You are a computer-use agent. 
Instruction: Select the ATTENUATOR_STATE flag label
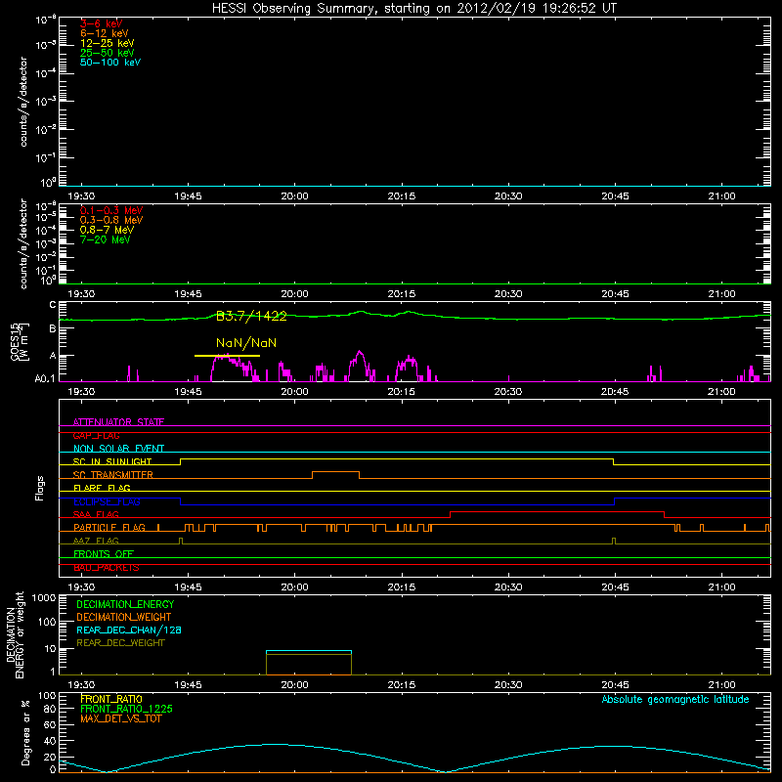click(118, 422)
